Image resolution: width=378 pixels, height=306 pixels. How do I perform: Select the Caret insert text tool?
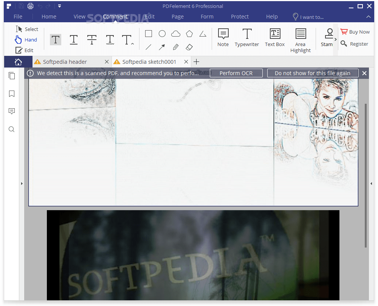click(128, 40)
